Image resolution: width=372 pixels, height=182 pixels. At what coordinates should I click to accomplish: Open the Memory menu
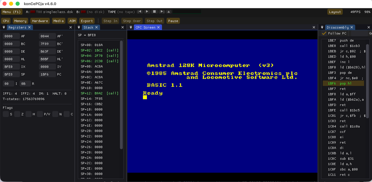[20, 21]
